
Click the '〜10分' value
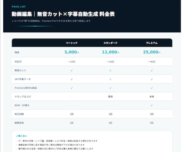point(72,62)
